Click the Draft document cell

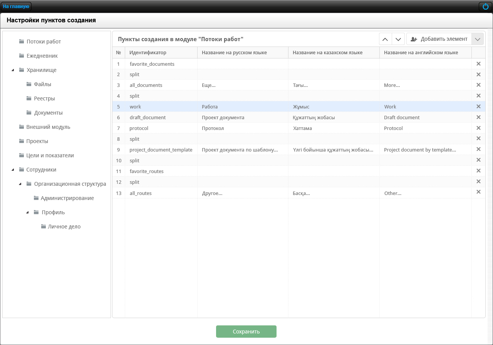click(426, 117)
